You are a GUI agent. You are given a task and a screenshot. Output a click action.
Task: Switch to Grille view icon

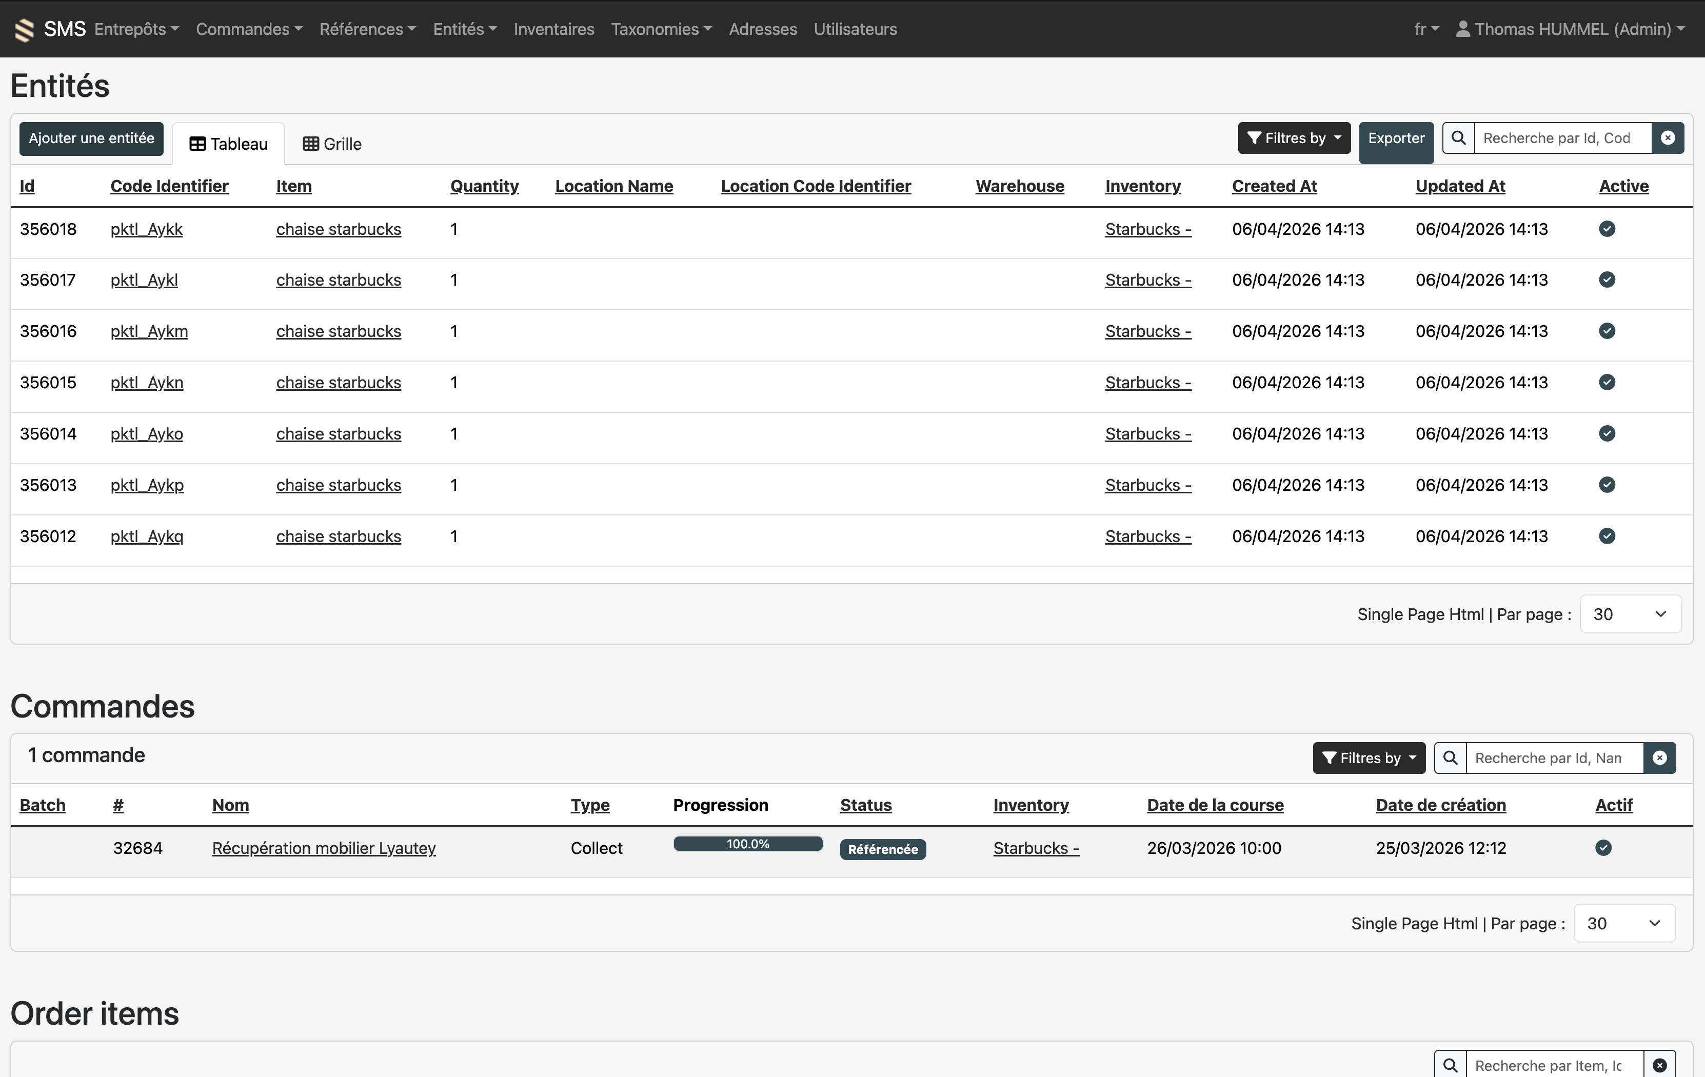[x=311, y=143]
